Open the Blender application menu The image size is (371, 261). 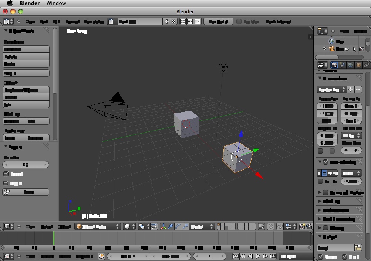click(30, 3)
